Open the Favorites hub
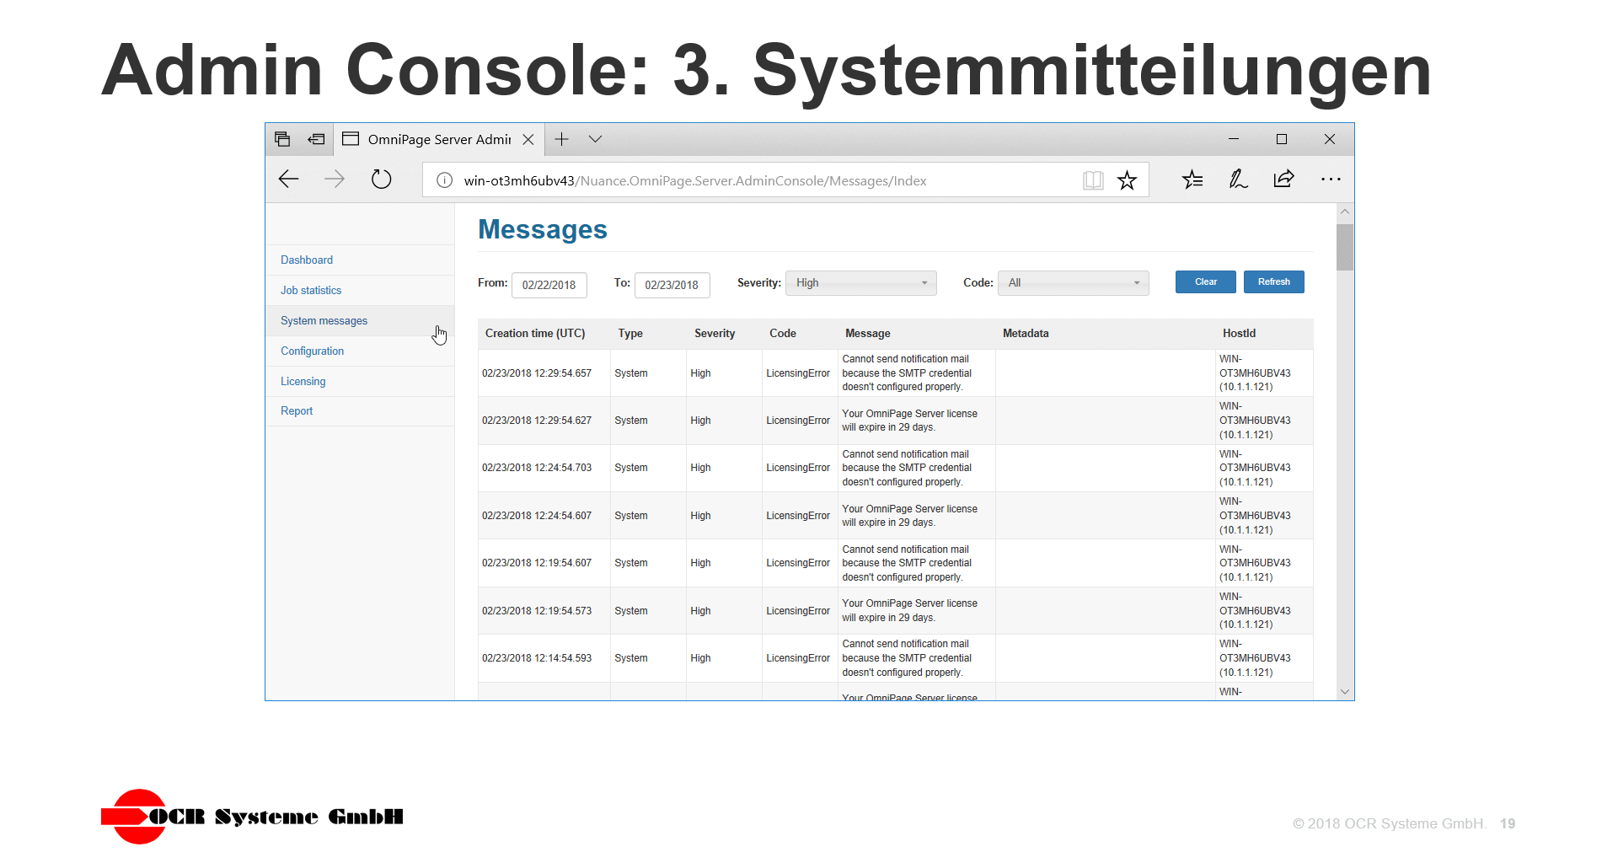Image resolution: width=1618 pixels, height=863 pixels. click(x=1192, y=179)
